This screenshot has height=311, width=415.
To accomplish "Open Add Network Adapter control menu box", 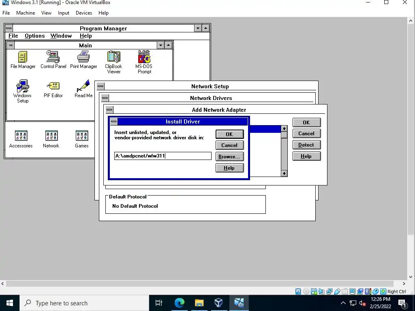I will pos(109,110).
